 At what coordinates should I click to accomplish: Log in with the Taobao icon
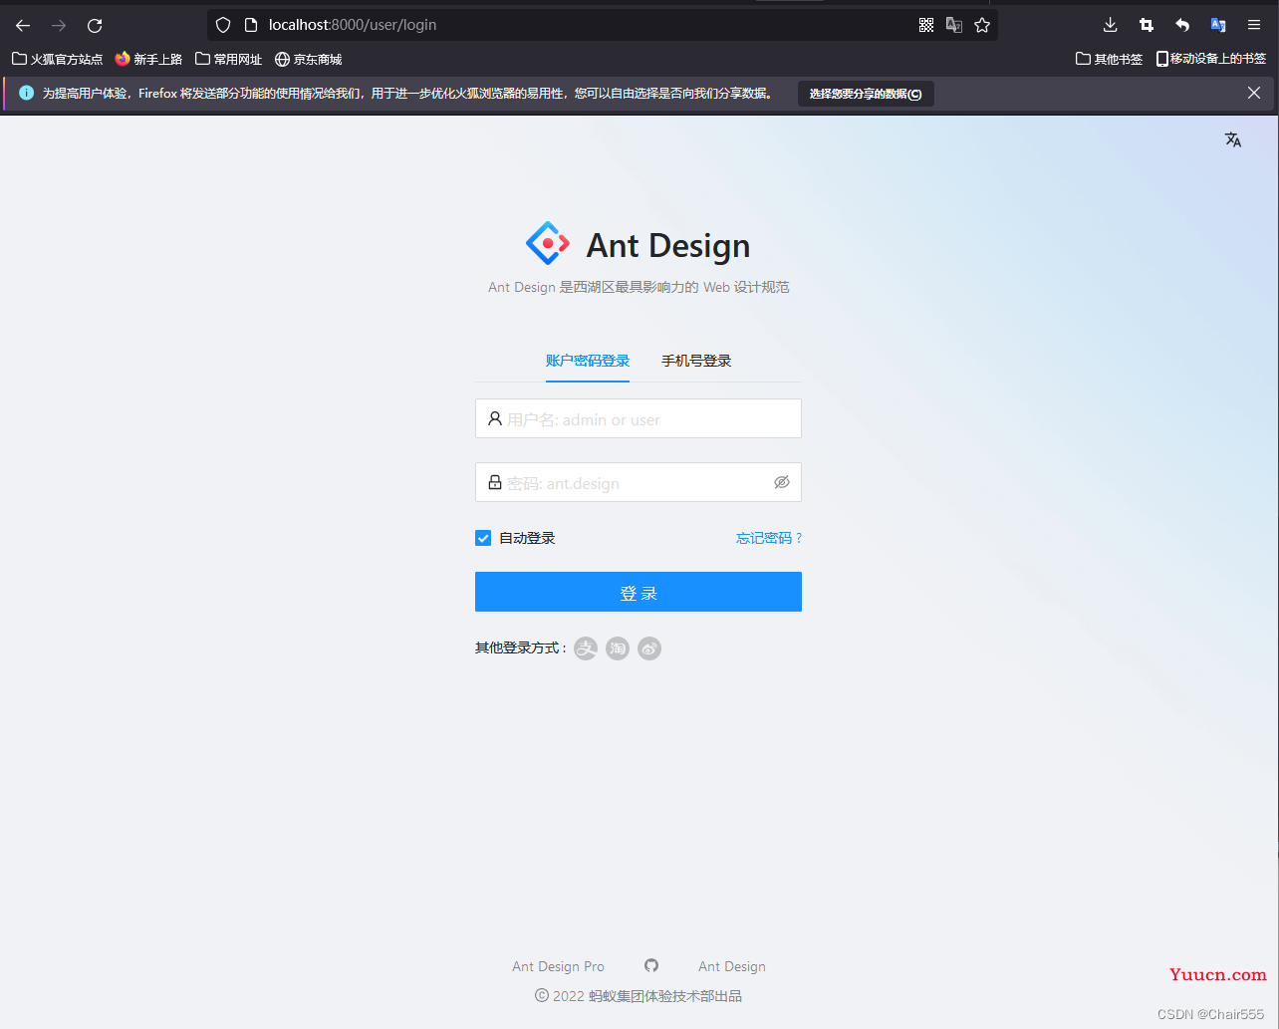coord(618,648)
